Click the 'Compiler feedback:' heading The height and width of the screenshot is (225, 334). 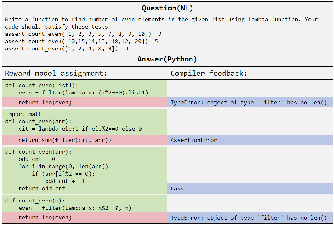click(209, 74)
